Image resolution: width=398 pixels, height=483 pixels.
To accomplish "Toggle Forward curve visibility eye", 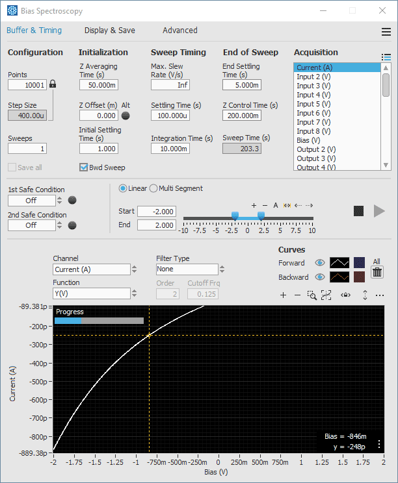I will (x=320, y=263).
